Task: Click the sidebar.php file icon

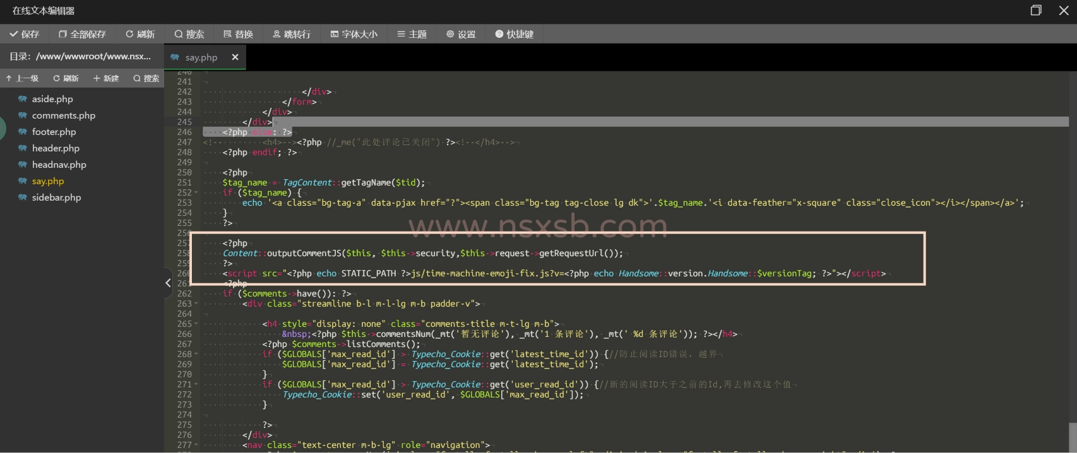Action: click(x=23, y=197)
